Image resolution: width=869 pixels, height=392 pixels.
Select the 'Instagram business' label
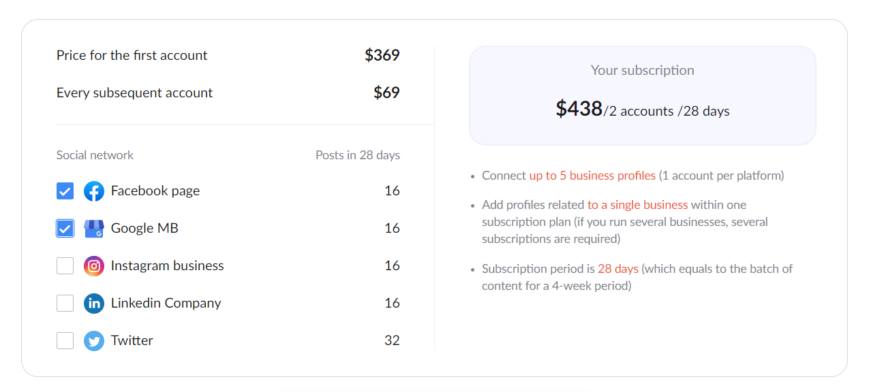coord(168,266)
